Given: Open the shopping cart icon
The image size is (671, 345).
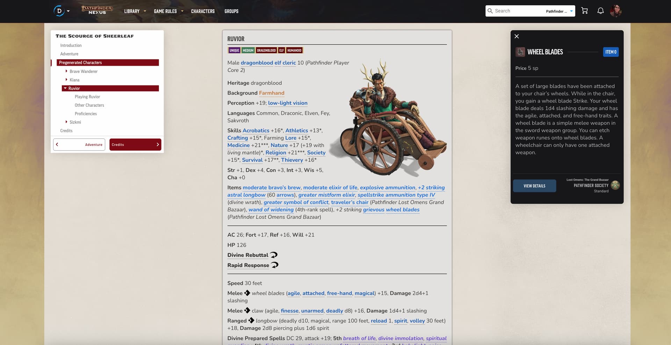Looking at the screenshot, I should (x=584, y=11).
